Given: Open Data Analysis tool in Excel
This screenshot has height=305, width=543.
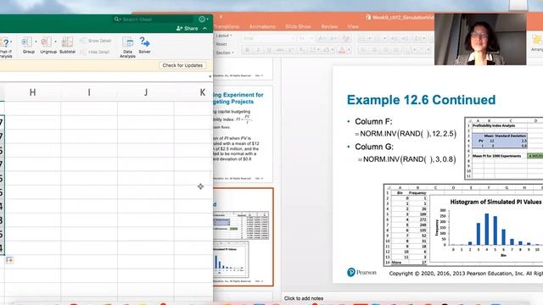Looking at the screenshot, I should 127,47.
